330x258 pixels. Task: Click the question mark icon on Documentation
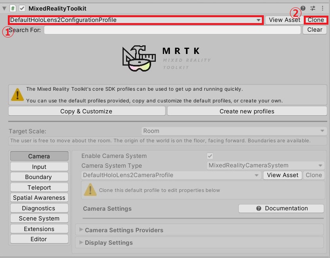pos(259,208)
